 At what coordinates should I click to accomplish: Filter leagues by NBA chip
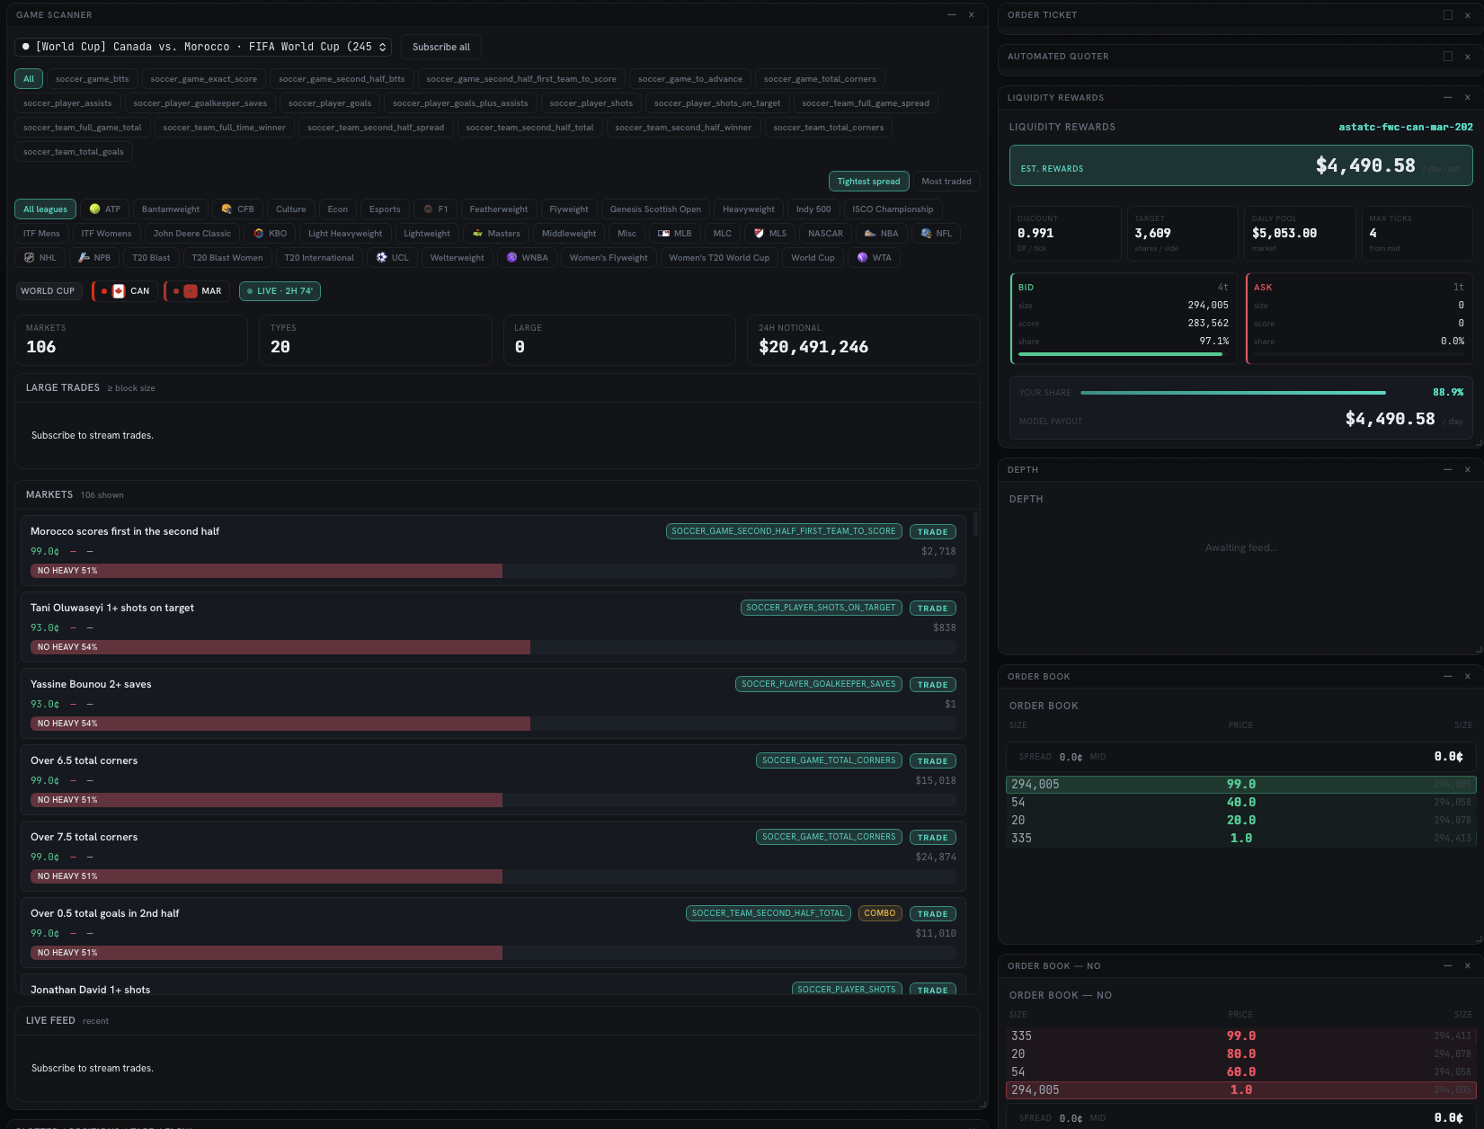pos(881,234)
